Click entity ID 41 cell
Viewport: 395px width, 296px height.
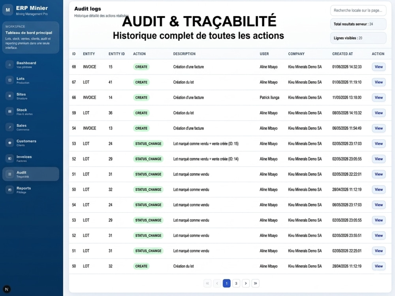pyautogui.click(x=110, y=82)
